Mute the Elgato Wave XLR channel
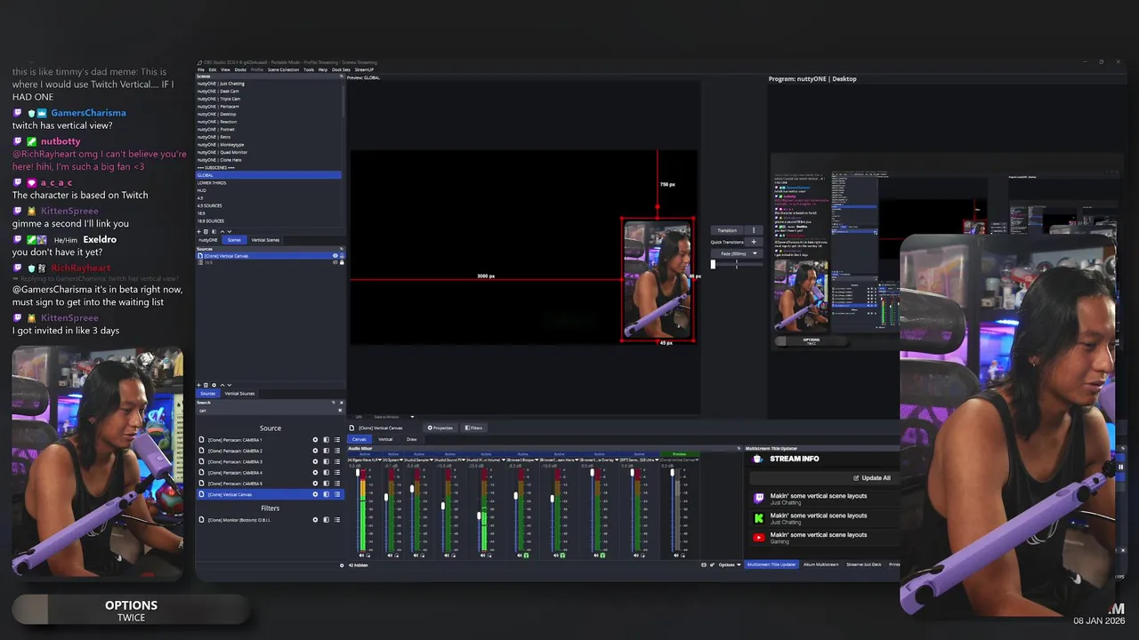 point(361,556)
